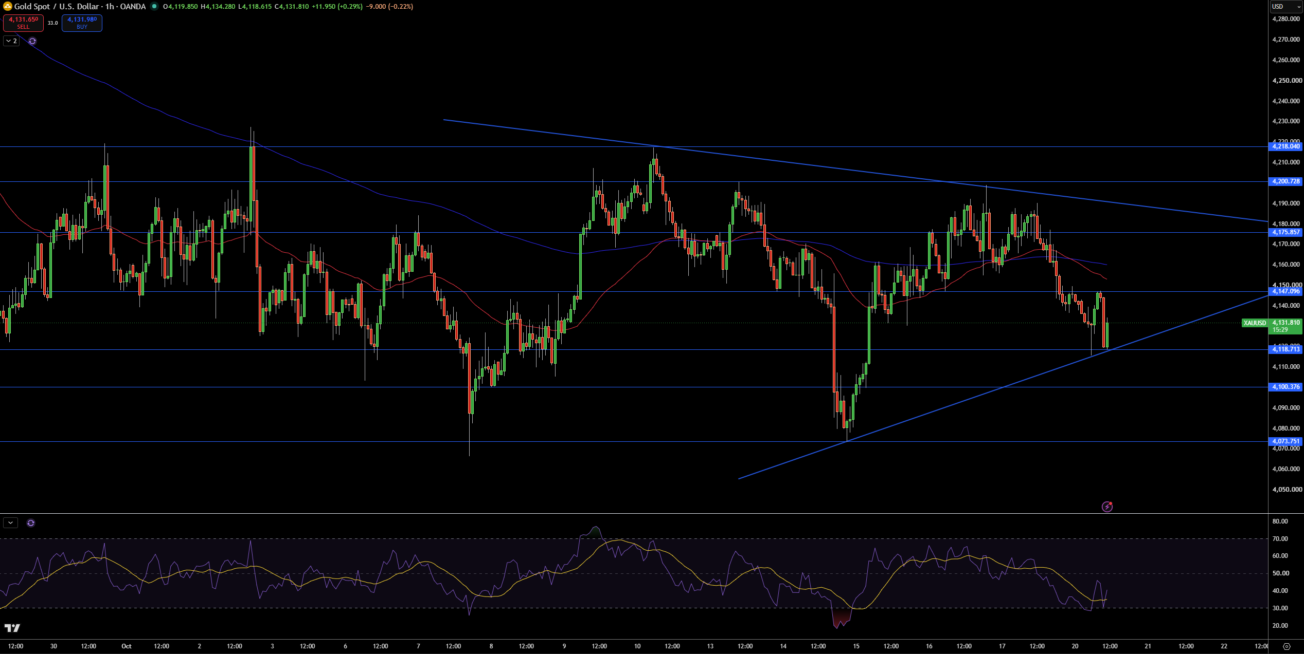Click the open value O4,119.850
Viewport: 1304px width, 654px height.
[180, 7]
